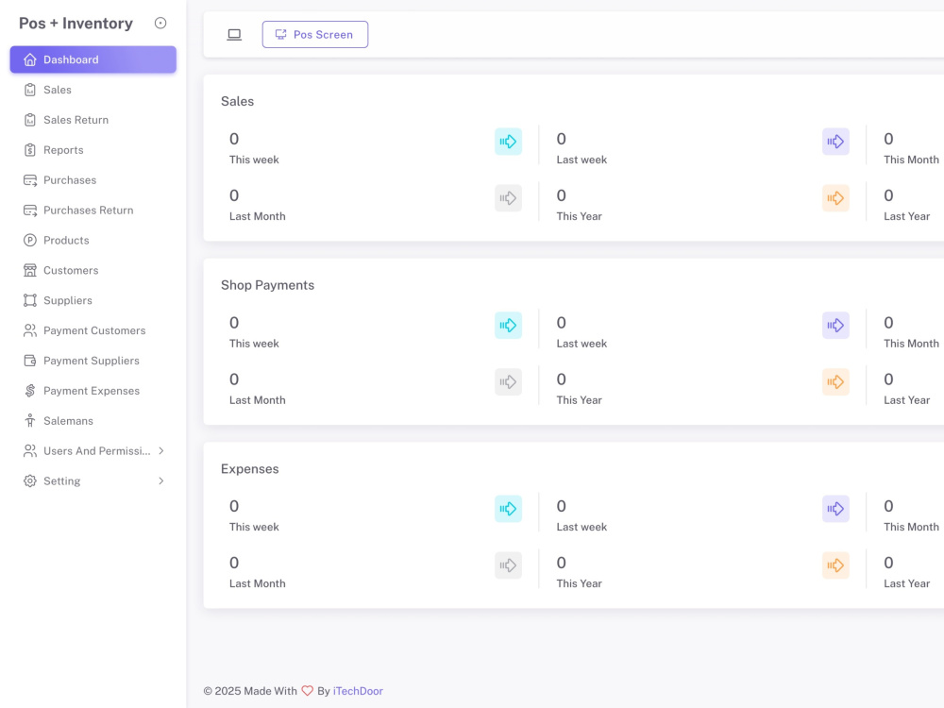Click Shop Payments This Year orange arrow

tap(835, 381)
